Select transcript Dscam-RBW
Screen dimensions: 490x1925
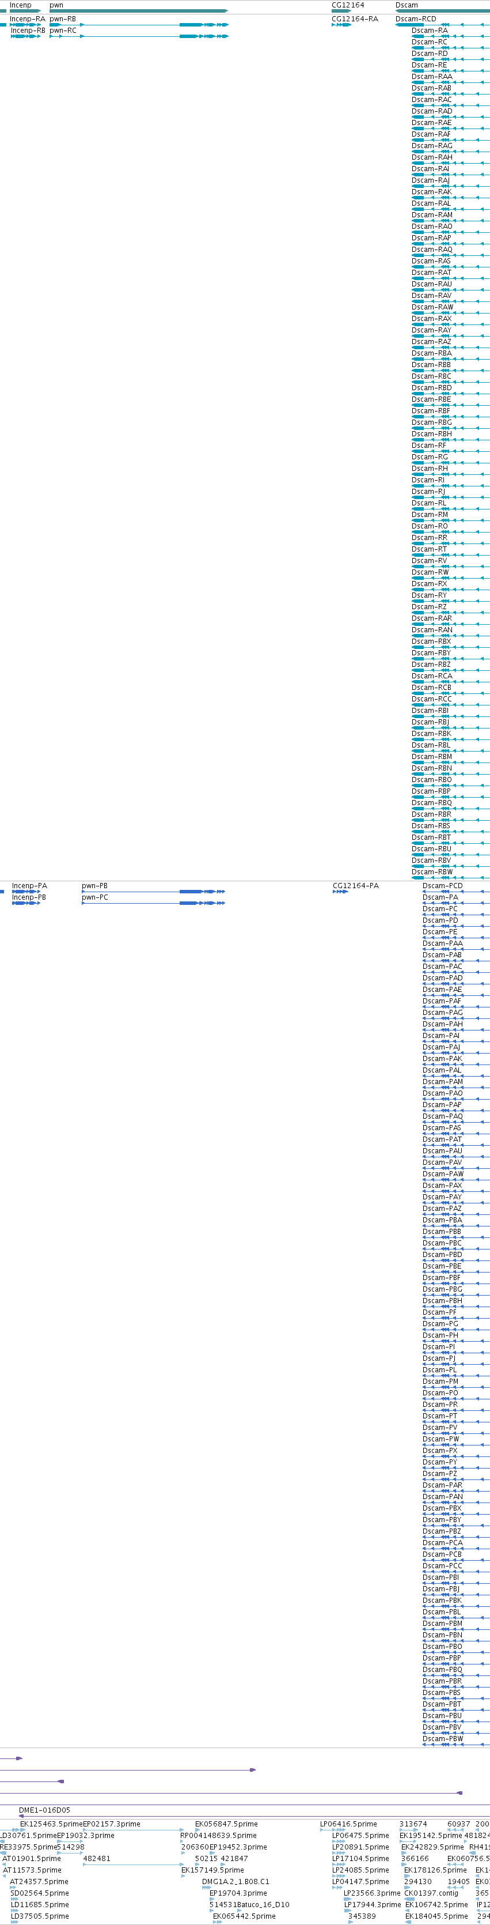(432, 872)
